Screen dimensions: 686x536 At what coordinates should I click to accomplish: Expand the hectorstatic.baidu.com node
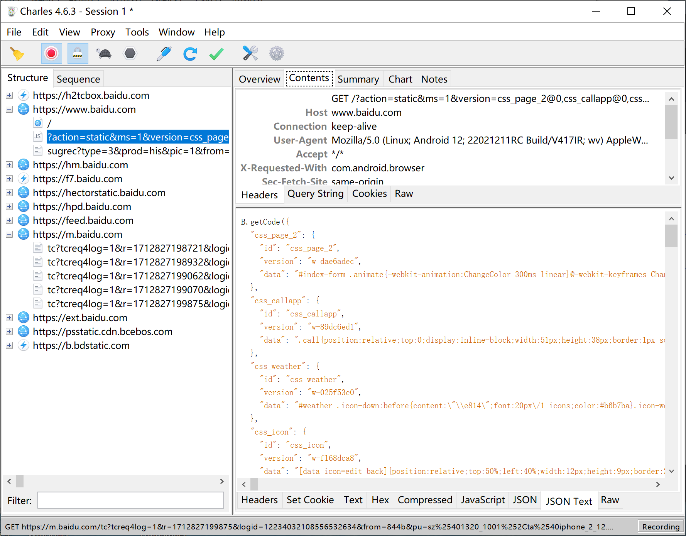pyautogui.click(x=9, y=193)
